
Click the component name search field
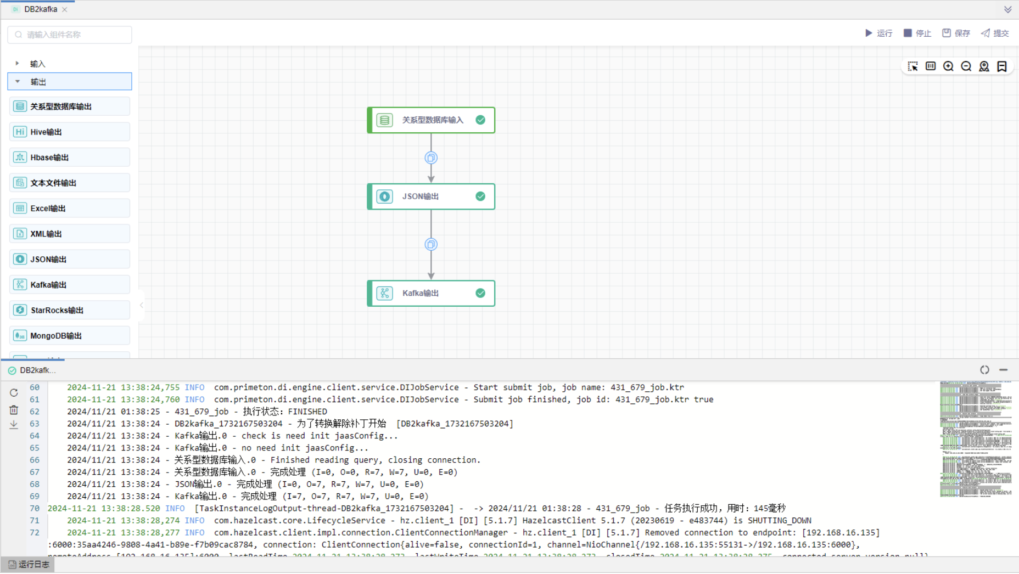coord(70,35)
